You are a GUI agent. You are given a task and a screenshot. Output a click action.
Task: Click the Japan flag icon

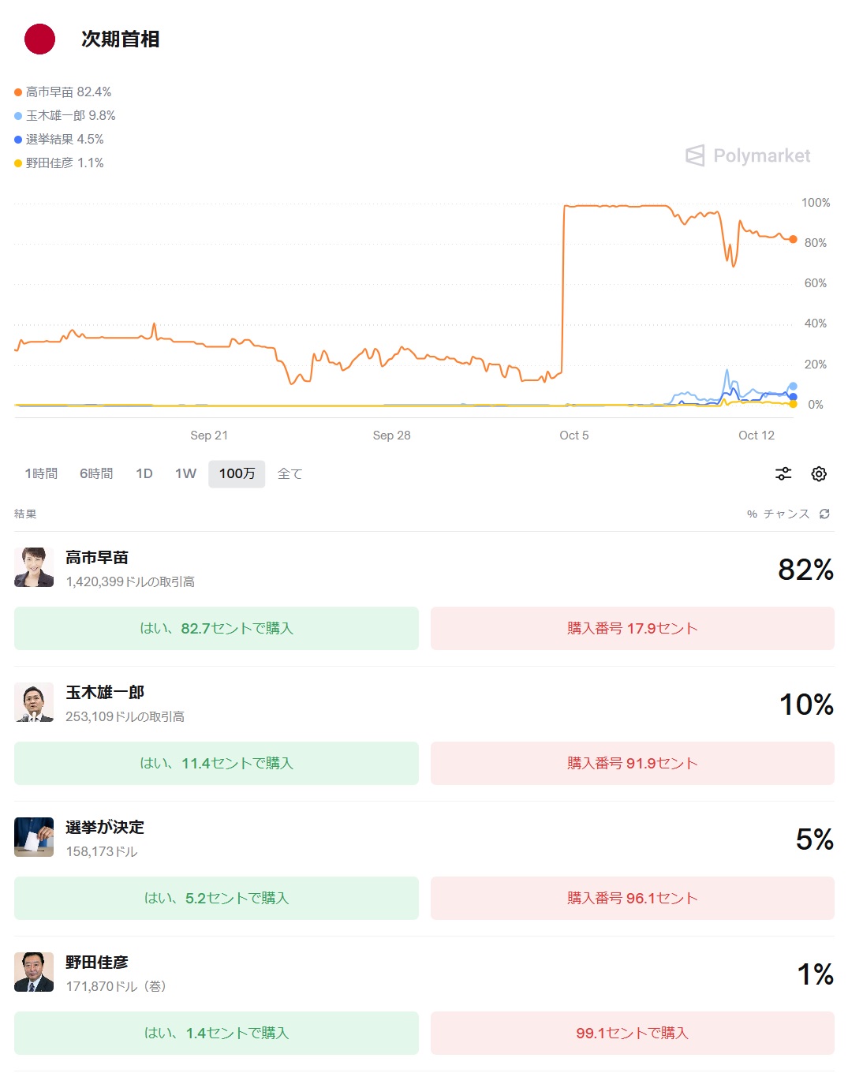pos(39,39)
